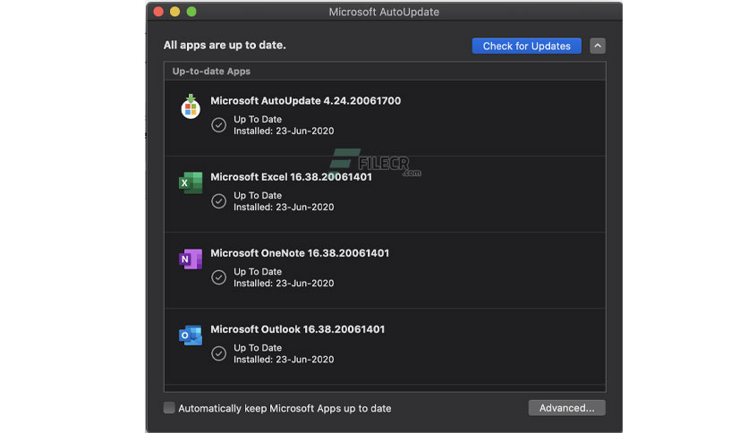Minimize the window with the yellow button
This screenshot has width=748, height=433.
tap(175, 12)
